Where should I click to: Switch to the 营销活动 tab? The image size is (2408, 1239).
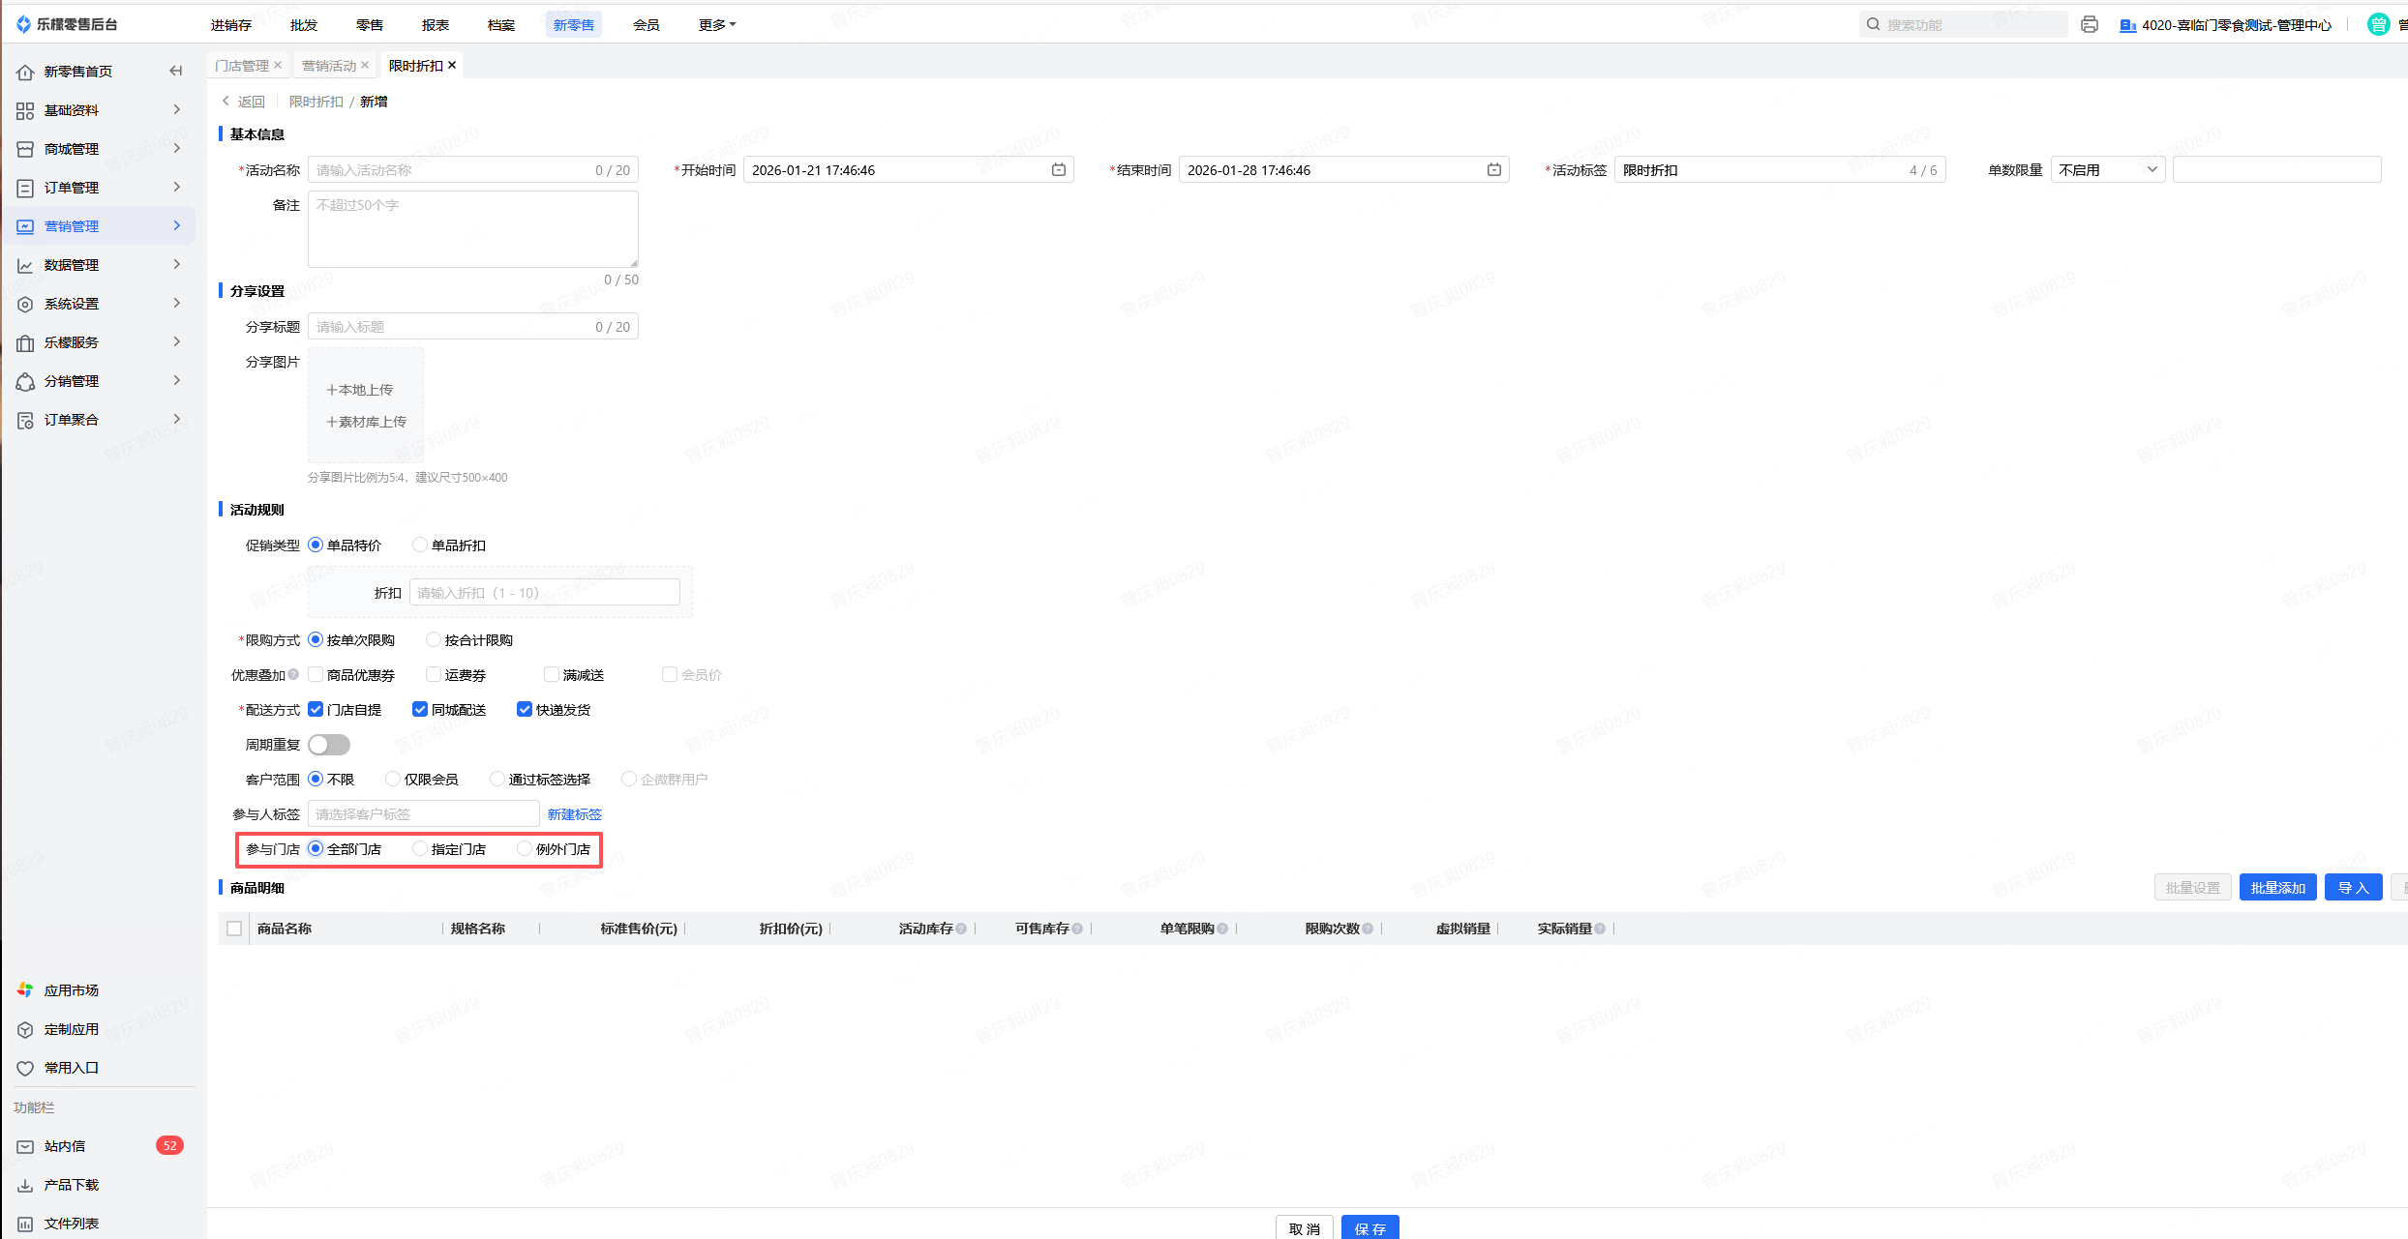(329, 66)
